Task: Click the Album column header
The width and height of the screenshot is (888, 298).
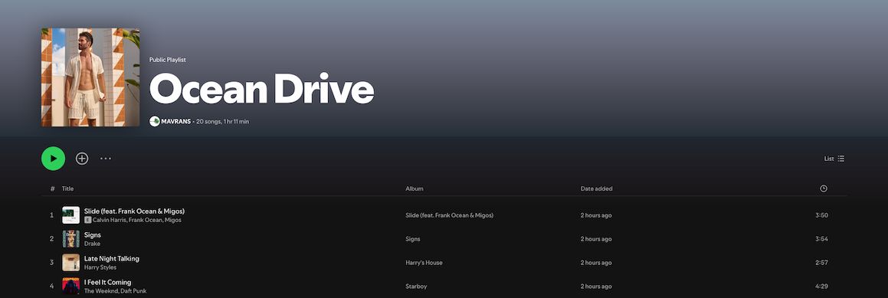Action: [415, 188]
